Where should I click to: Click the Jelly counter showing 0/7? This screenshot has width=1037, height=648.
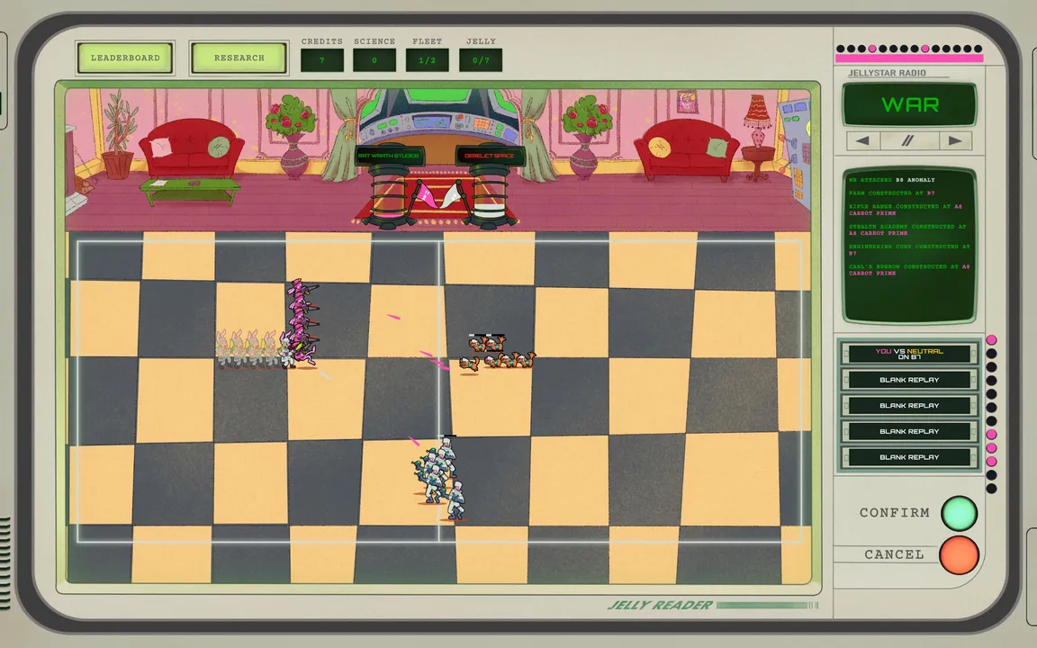pyautogui.click(x=481, y=60)
